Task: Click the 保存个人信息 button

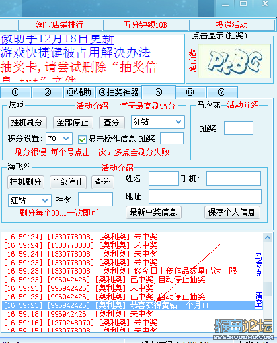Action: point(232,212)
